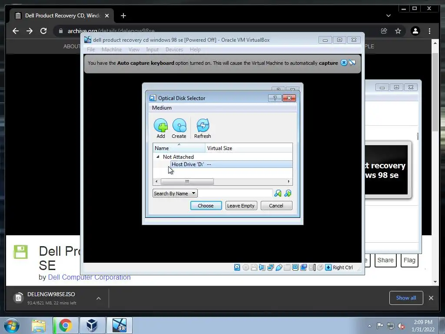Click the shared folders status bar icon

[287, 267]
